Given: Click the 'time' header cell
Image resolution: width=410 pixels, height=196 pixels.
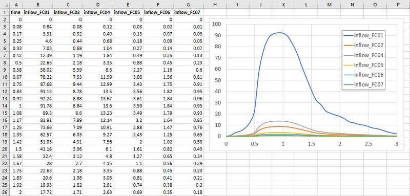Looking at the screenshot, I should (16, 12).
